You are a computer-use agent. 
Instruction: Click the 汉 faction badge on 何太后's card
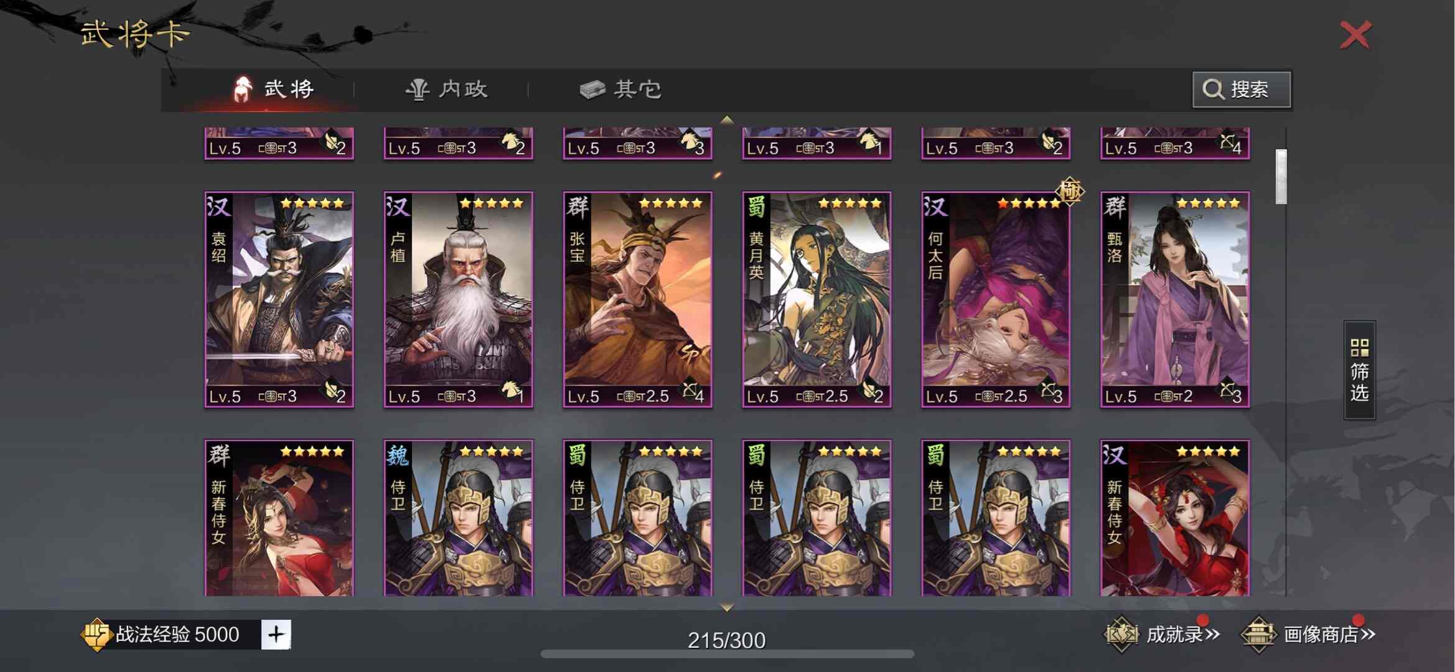pyautogui.click(x=935, y=207)
